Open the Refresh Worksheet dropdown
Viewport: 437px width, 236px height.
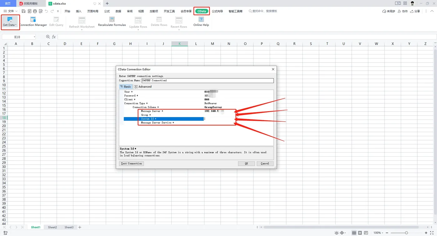[x=82, y=30]
